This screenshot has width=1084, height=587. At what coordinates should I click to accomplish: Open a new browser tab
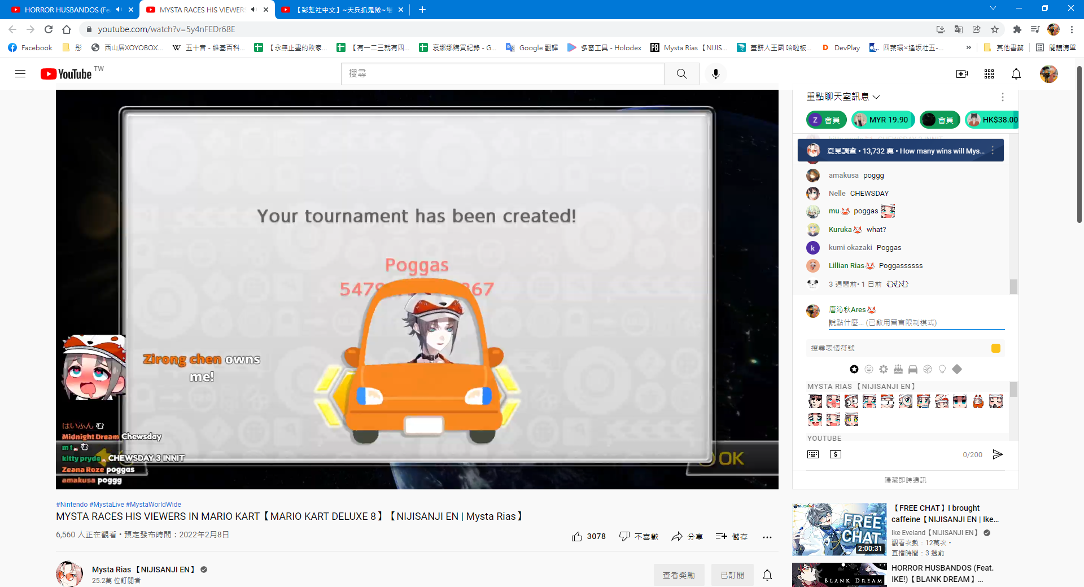coord(422,10)
